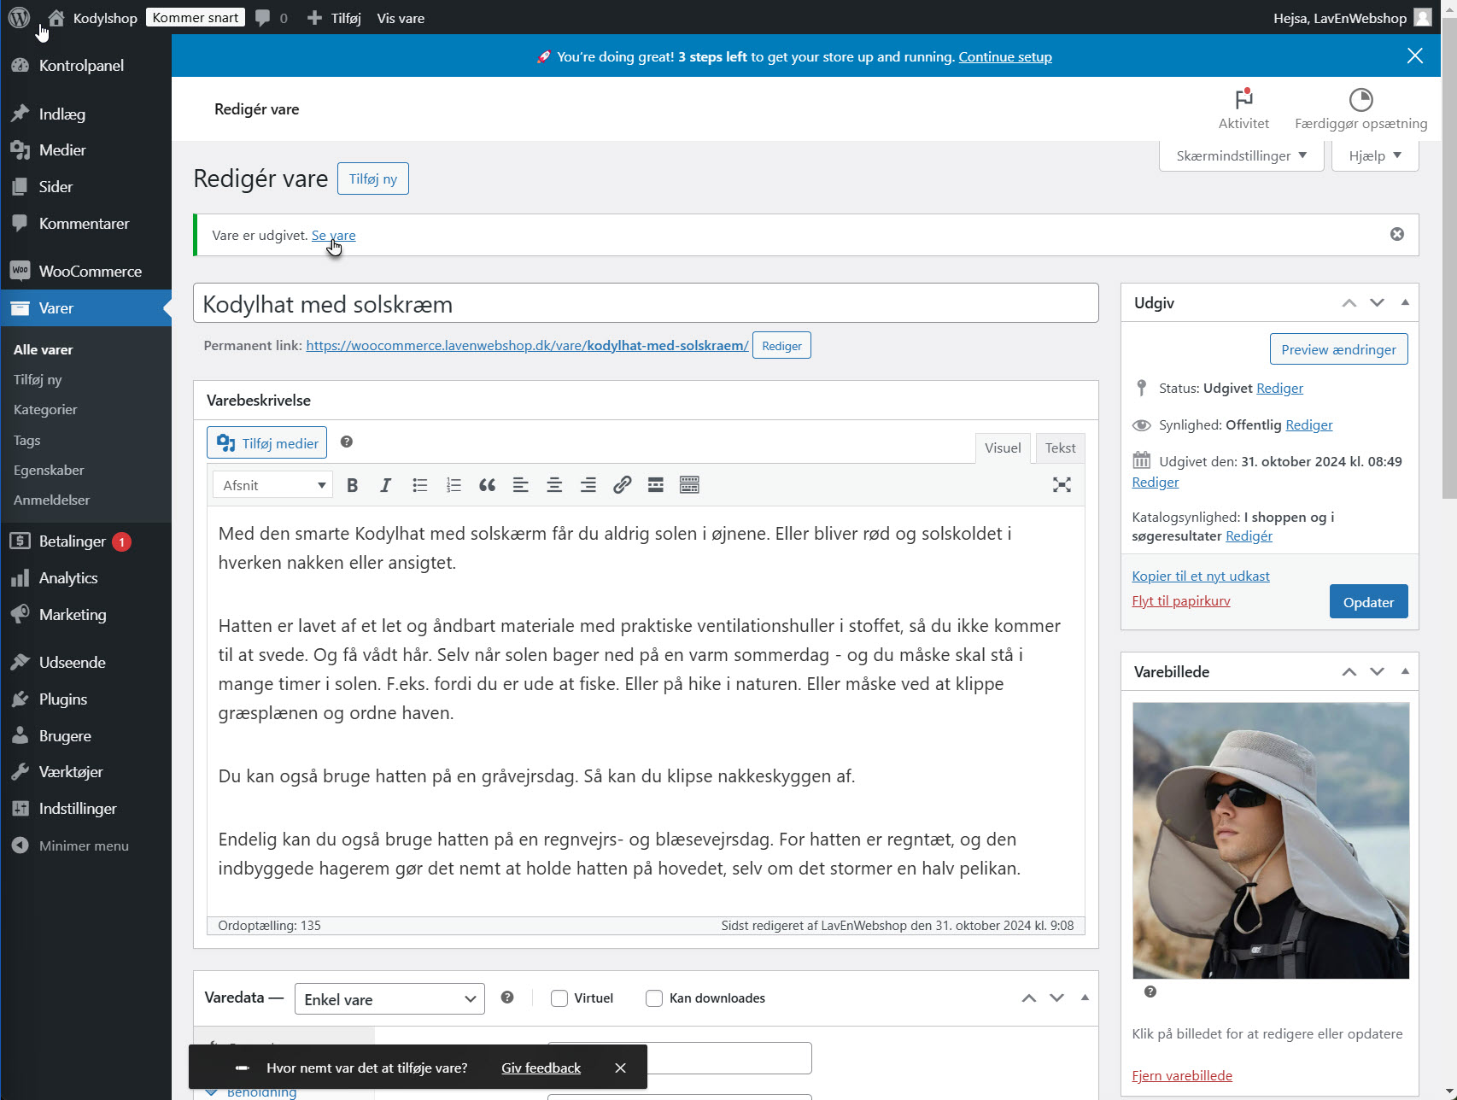This screenshot has width=1457, height=1100.
Task: Insert a bulleted list
Action: pyautogui.click(x=419, y=484)
